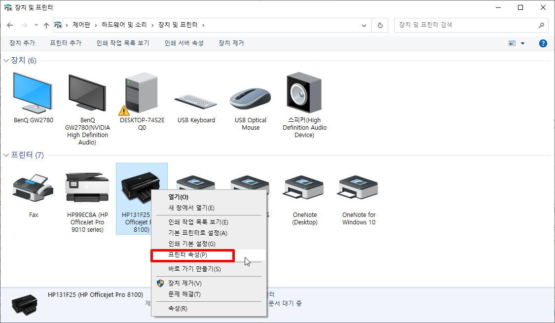Choose 인쇄 기본 설정(G) menu item
This screenshot has width=555, height=323.
click(209, 244)
